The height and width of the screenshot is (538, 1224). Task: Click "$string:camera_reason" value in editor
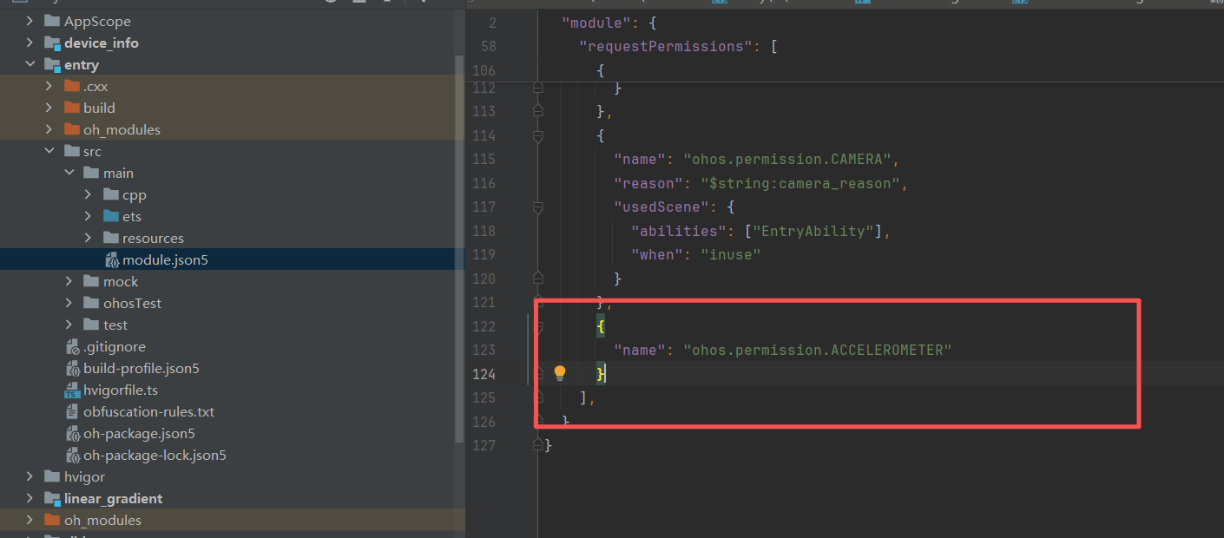click(800, 183)
